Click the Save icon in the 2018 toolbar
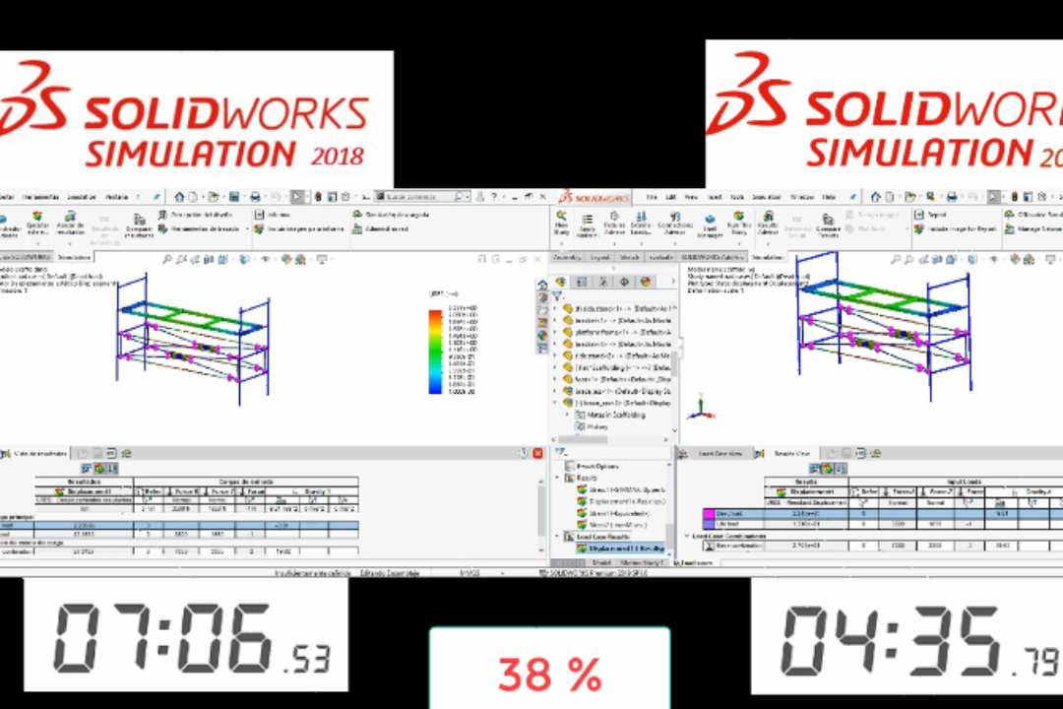This screenshot has height=709, width=1063. 234,197
